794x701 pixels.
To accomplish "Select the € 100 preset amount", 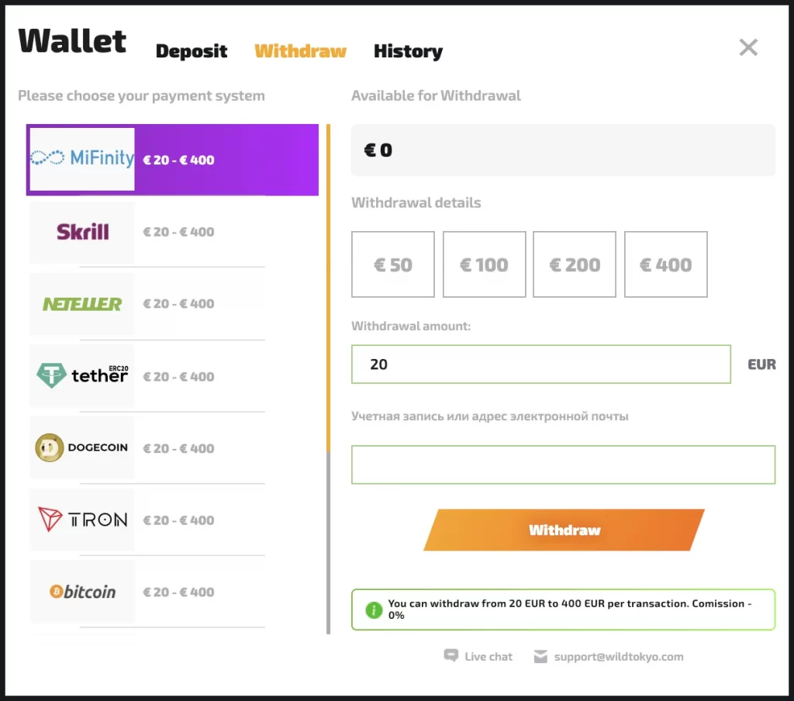I will [484, 264].
